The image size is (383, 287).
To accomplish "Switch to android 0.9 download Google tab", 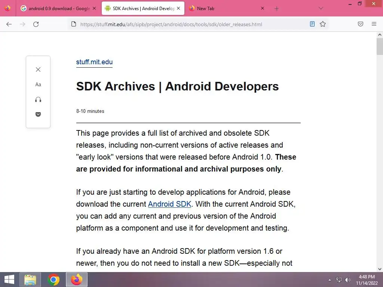I will [59, 9].
